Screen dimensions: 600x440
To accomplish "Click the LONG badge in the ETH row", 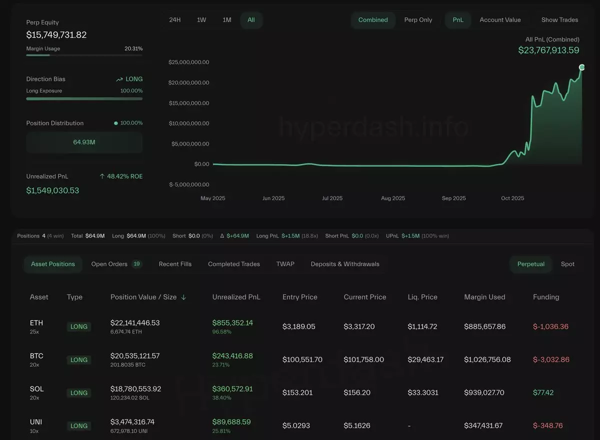I will click(x=79, y=326).
